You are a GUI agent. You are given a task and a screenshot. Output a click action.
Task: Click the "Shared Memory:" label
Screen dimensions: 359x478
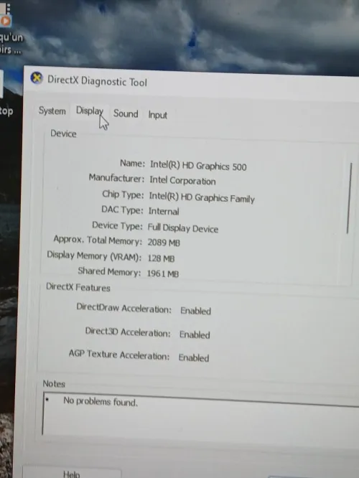pyautogui.click(x=110, y=271)
